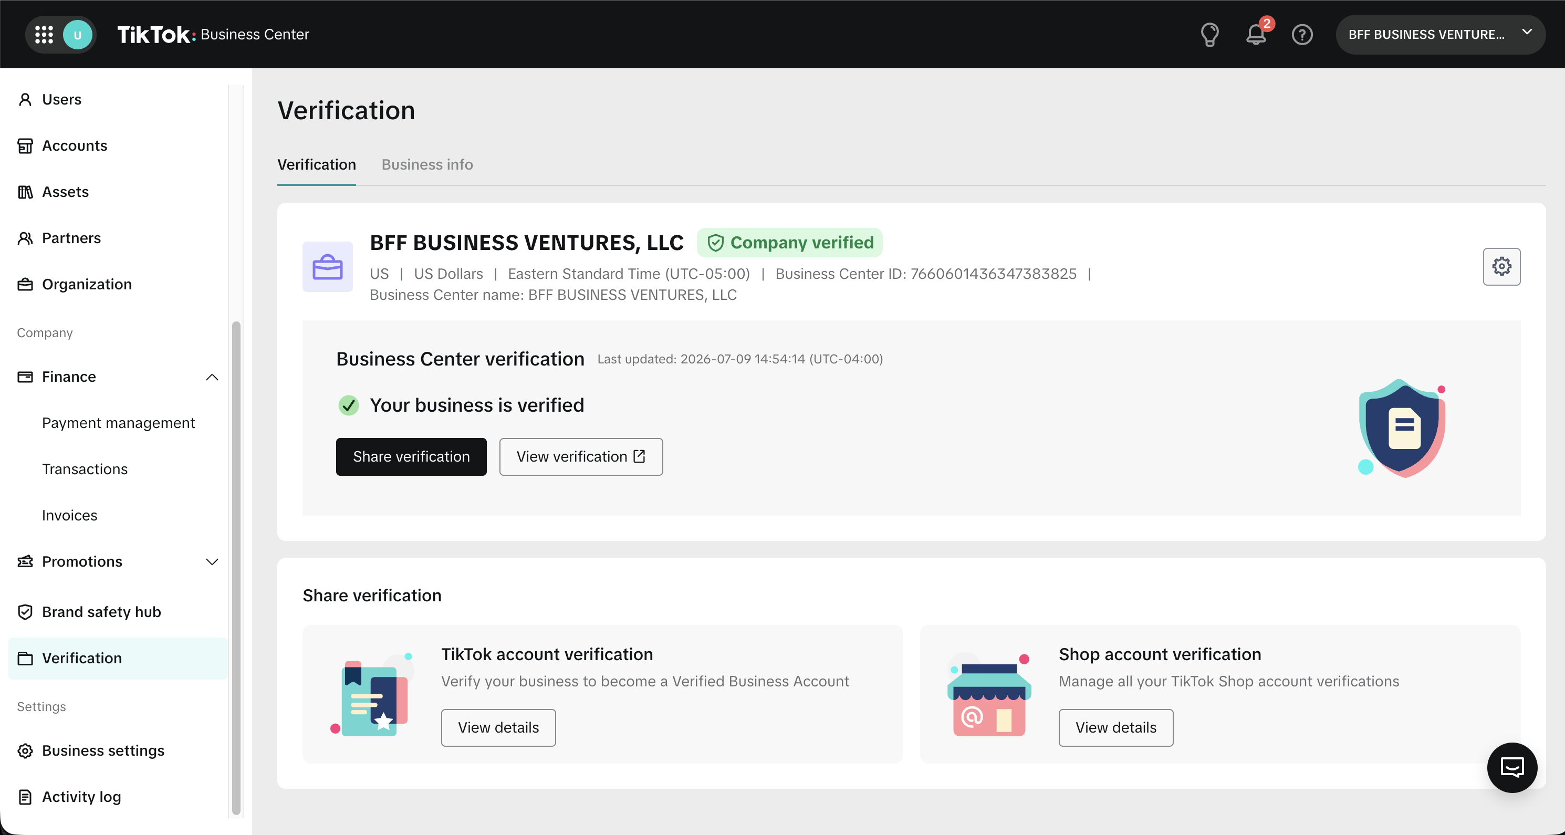Viewport: 1565px width, 835px height.
Task: Open notifications bell with badge
Action: point(1257,34)
